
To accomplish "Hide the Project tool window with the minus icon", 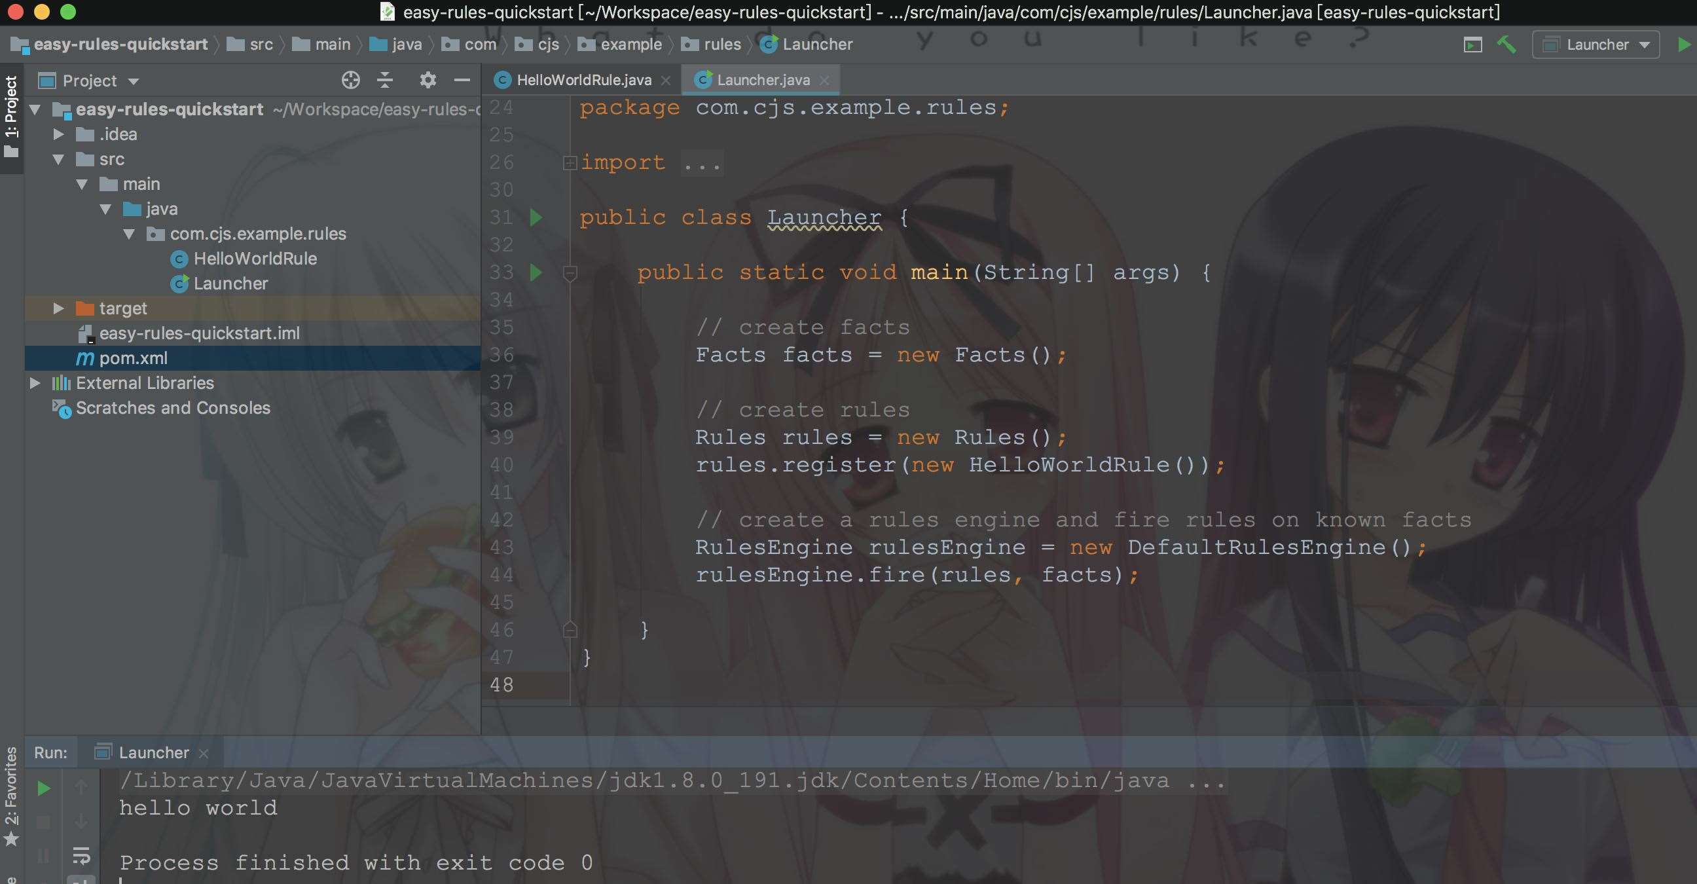I will click(x=462, y=80).
